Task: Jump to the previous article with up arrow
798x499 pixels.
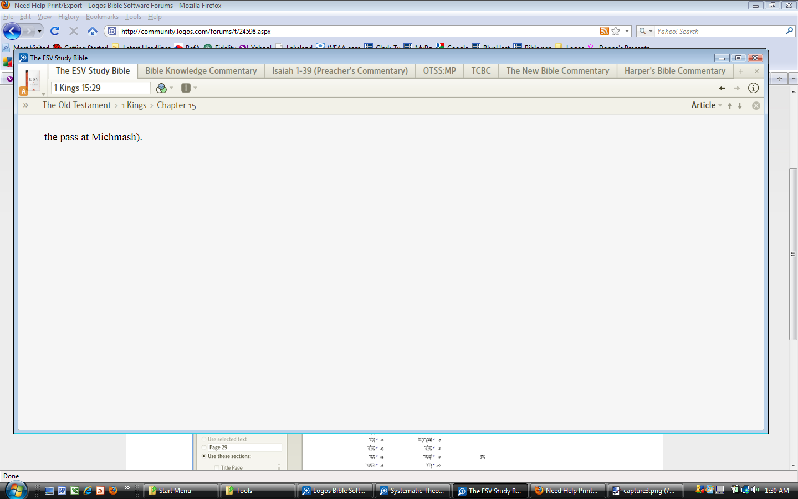Action: pos(730,106)
